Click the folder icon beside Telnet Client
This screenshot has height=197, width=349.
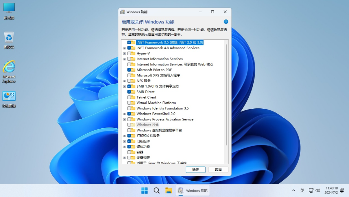[x=133, y=97]
